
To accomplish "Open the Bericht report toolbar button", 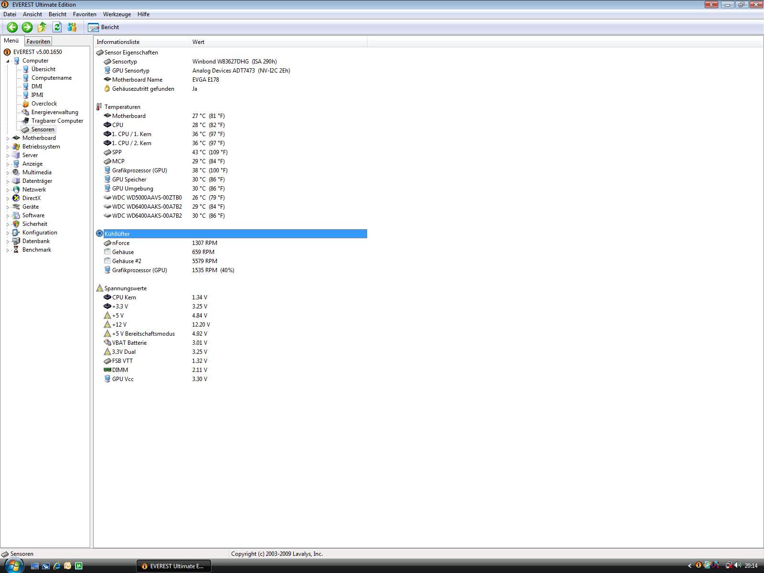I will click(x=104, y=27).
